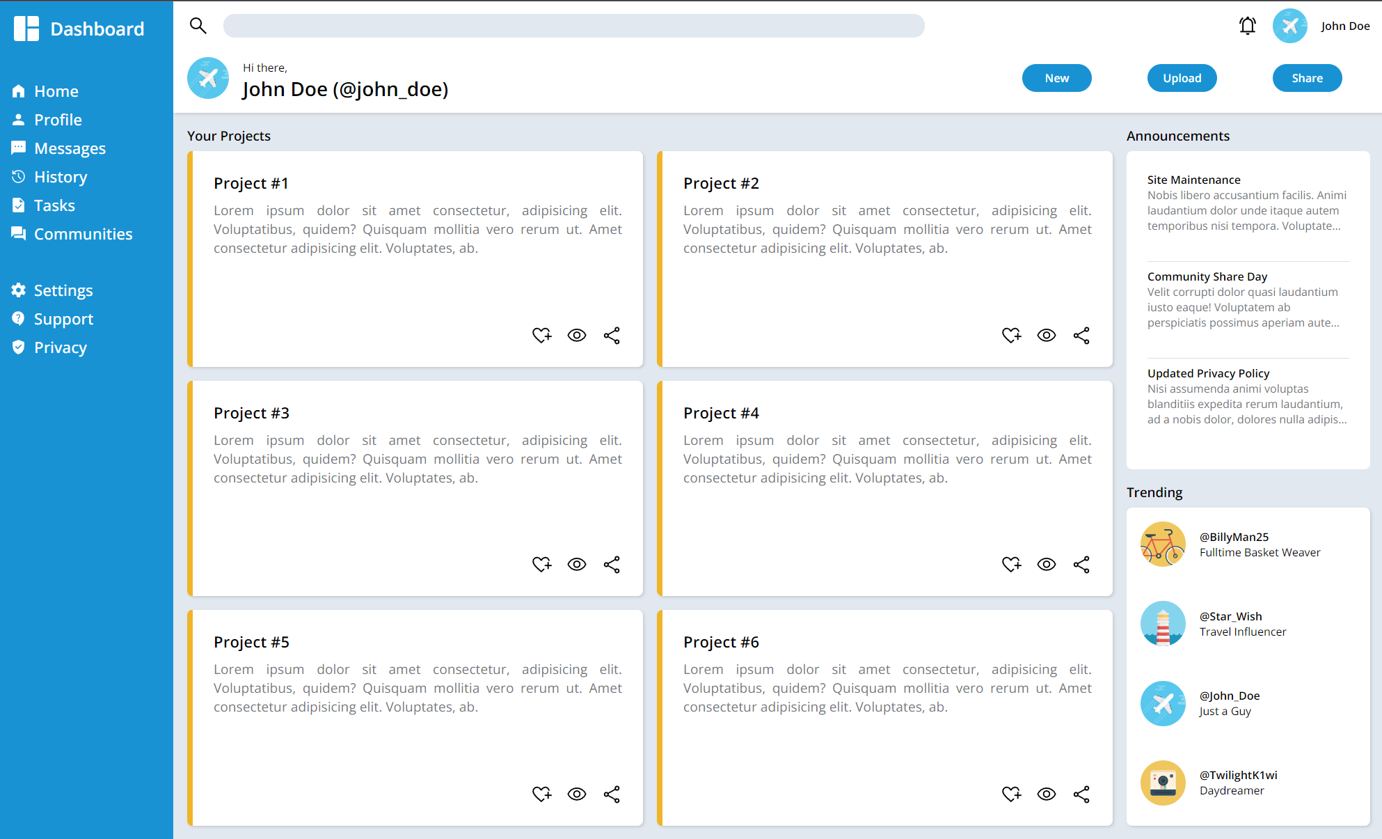Click the eye/view icon on Project #2

tap(1047, 335)
